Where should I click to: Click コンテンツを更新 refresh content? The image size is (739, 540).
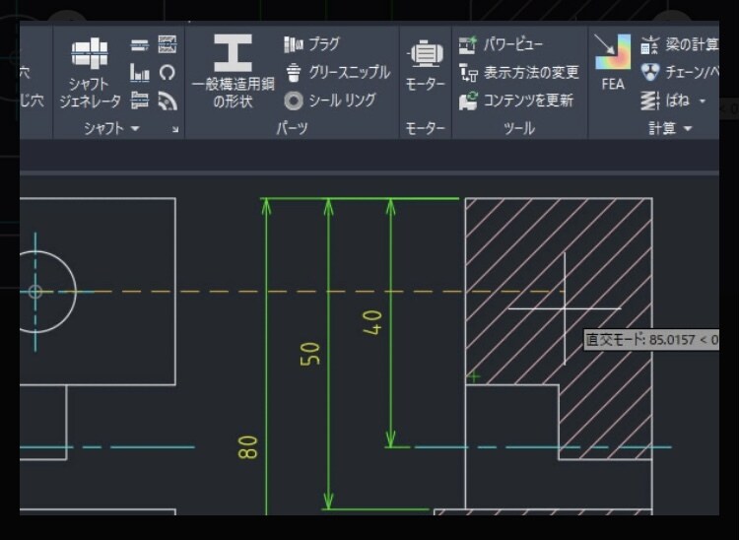(x=516, y=101)
